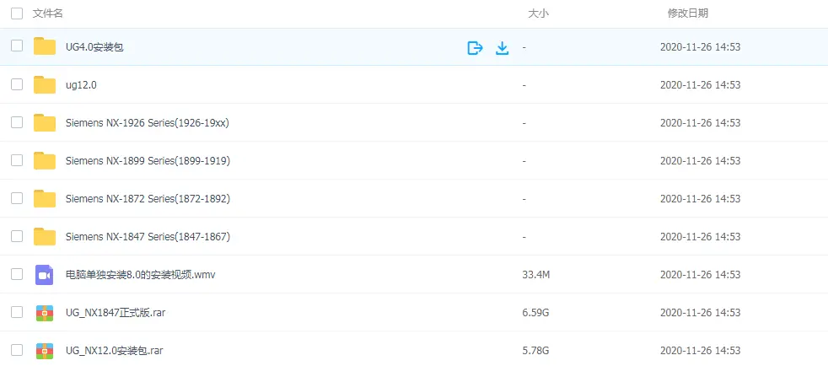The width and height of the screenshot is (828, 366).
Task: Click folder icon of Siemens NX-1847 Series
Action: pyautogui.click(x=45, y=237)
